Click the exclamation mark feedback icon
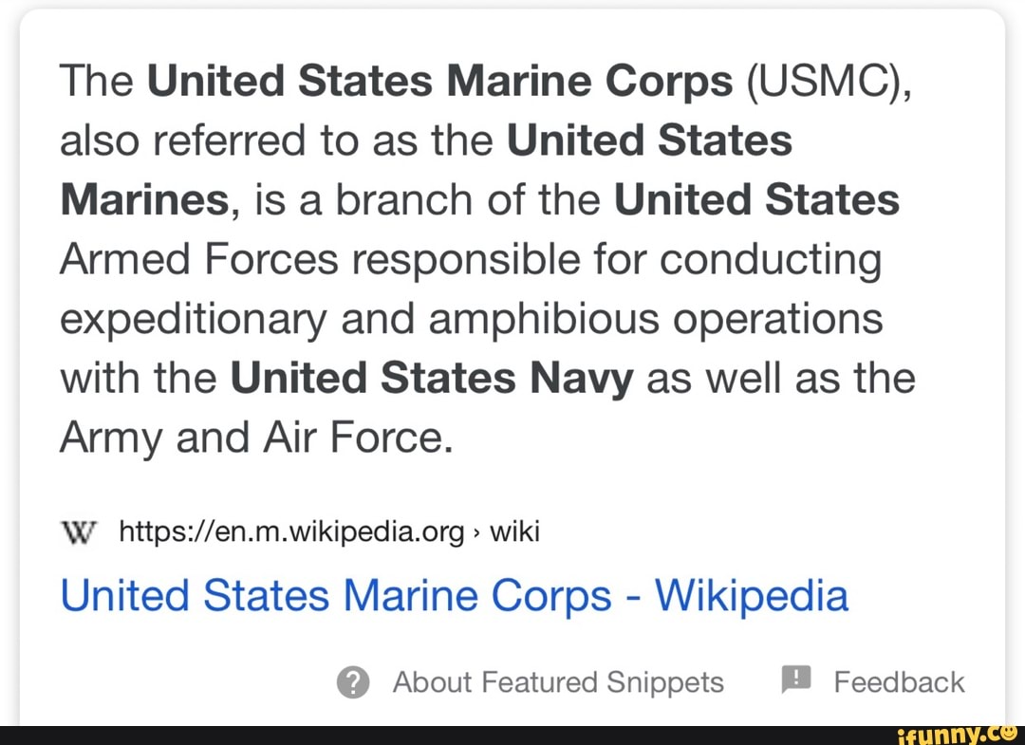Image resolution: width=1025 pixels, height=745 pixels. click(x=795, y=680)
